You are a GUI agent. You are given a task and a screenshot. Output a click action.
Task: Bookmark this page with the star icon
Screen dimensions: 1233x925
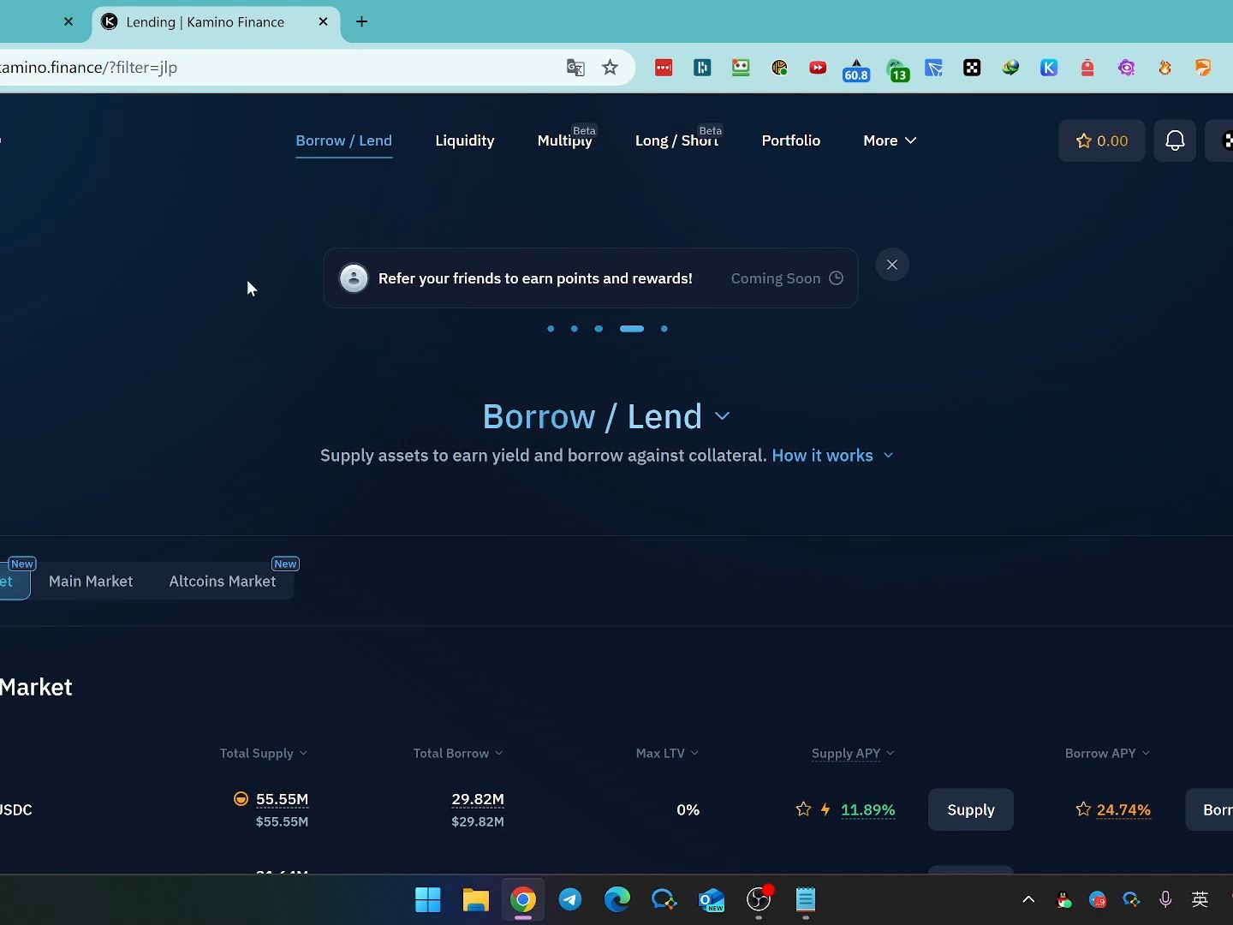(x=610, y=68)
